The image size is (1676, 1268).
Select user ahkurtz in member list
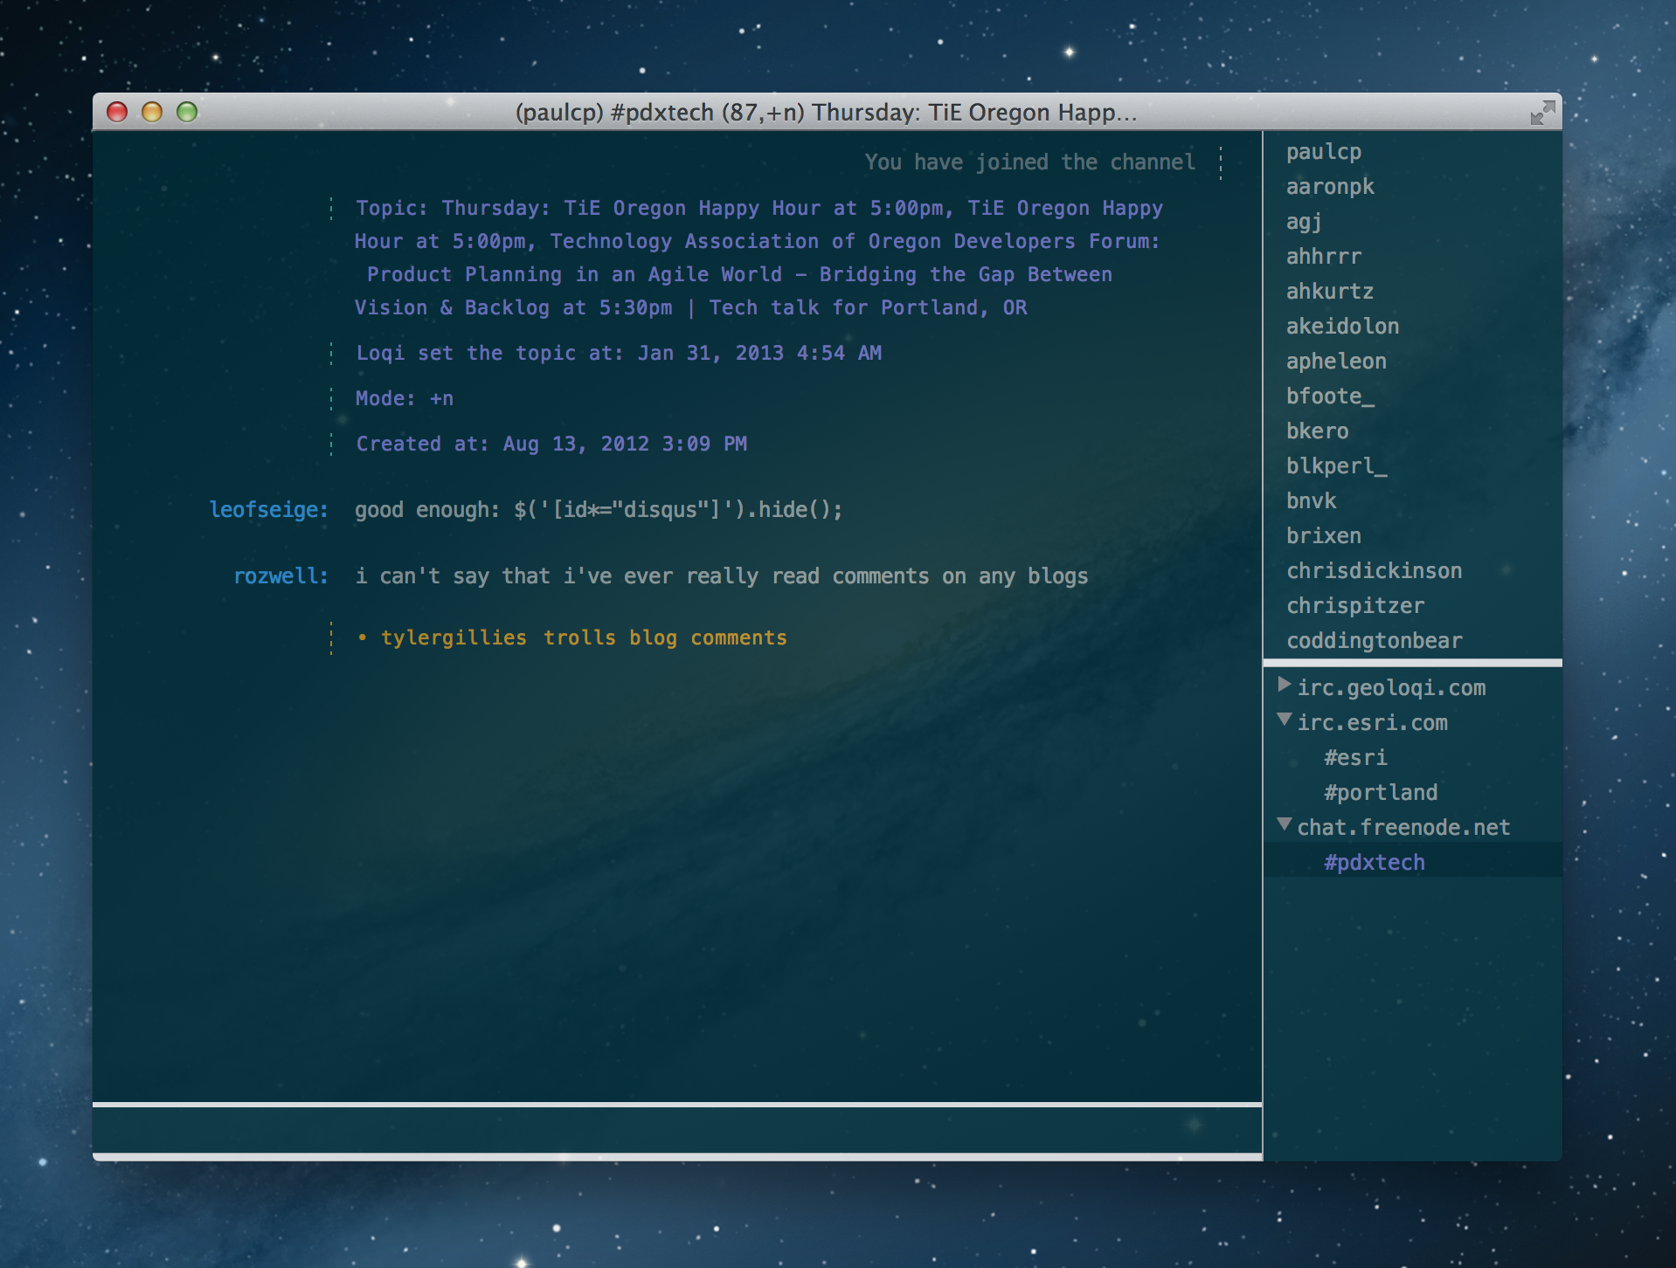[1329, 292]
